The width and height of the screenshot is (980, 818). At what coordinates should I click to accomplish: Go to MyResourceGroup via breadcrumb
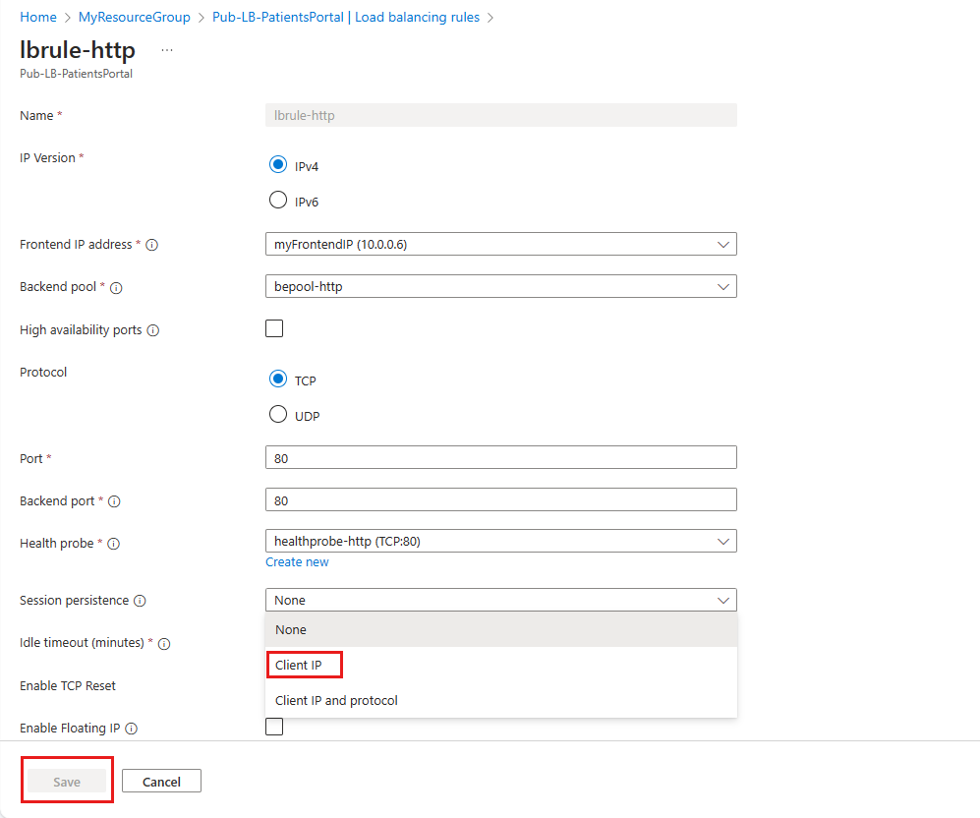pos(134,17)
